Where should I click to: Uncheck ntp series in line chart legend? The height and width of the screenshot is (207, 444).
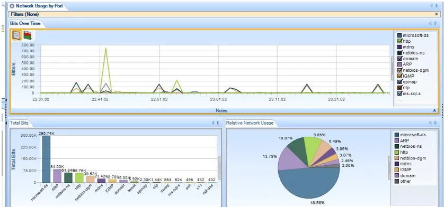[399, 88]
